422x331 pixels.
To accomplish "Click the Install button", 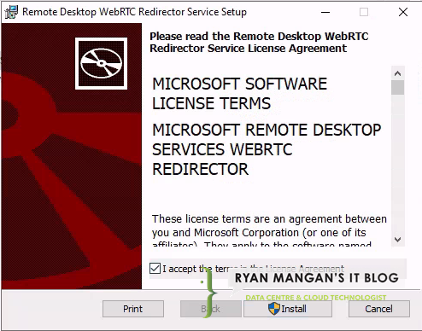I will pos(288,309).
